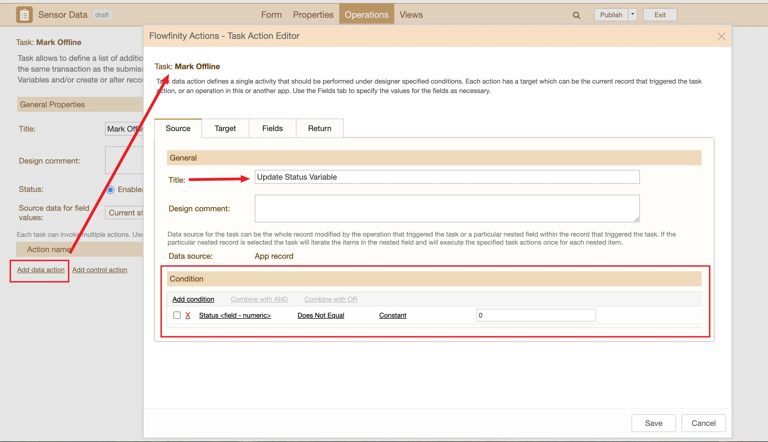The height and width of the screenshot is (442, 768).
Task: Change the Constant value type selector
Action: pos(393,315)
